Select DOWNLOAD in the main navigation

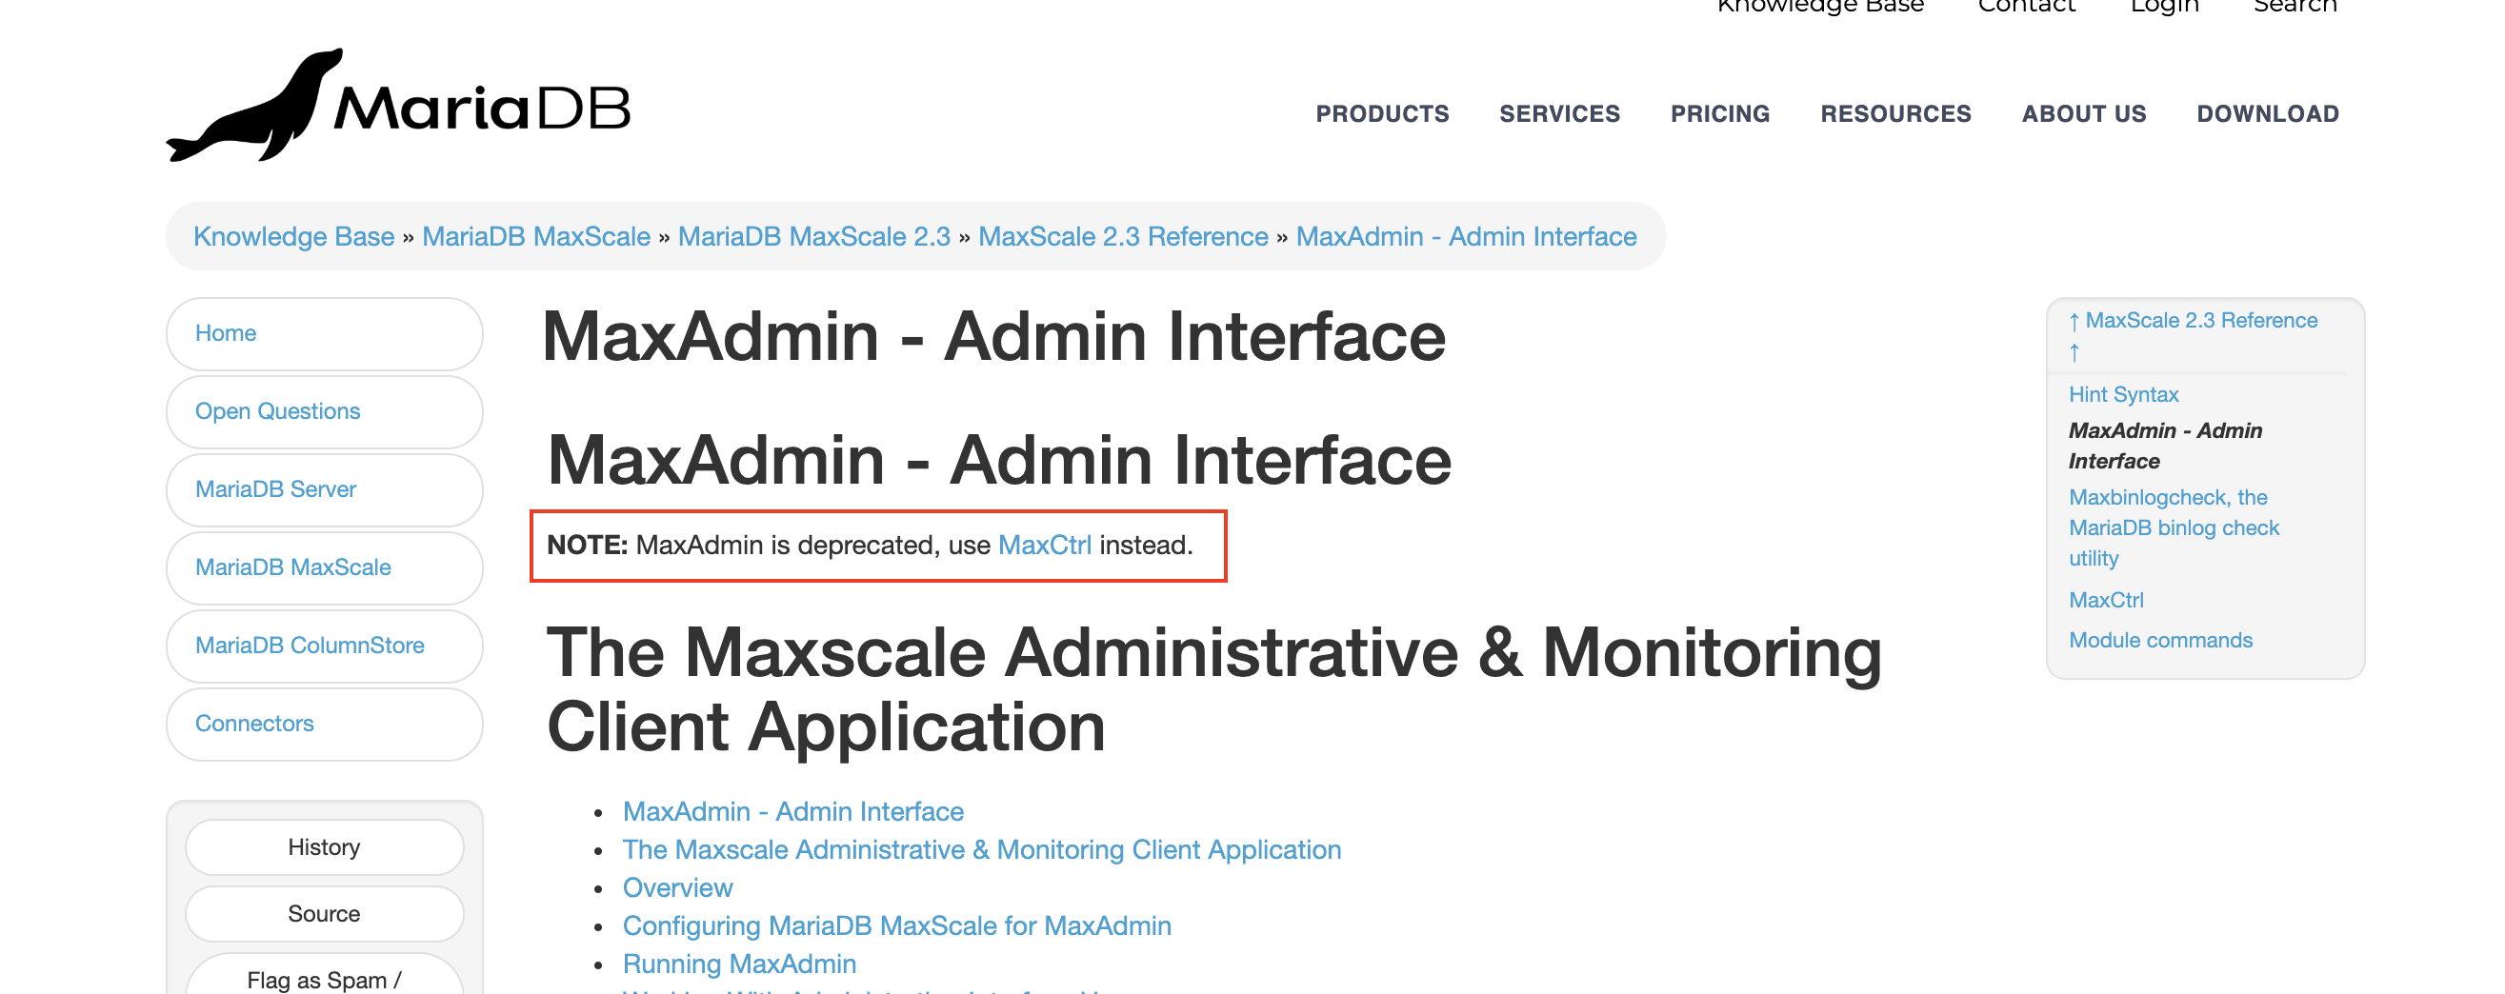[2267, 113]
